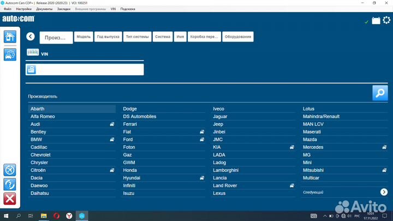
Task: Switch to the Год выпуска tab
Action: (108, 37)
